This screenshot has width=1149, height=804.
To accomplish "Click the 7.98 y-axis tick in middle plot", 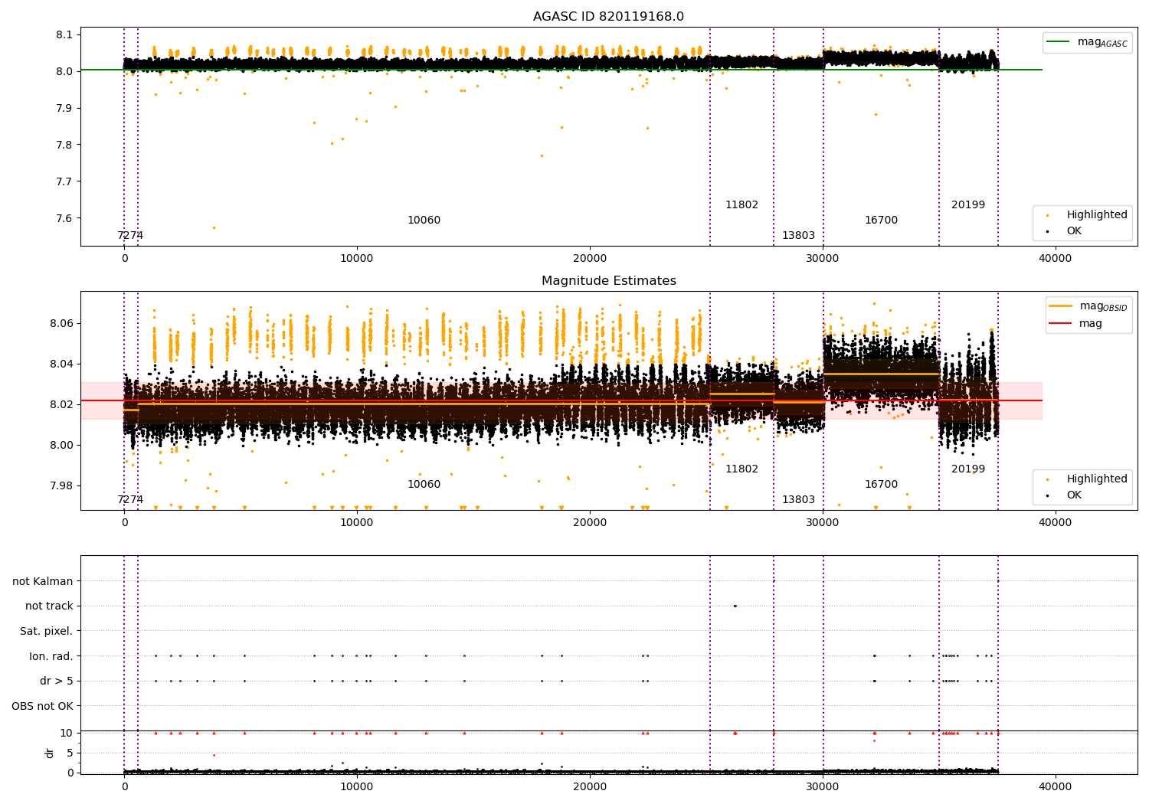I will 61,485.
